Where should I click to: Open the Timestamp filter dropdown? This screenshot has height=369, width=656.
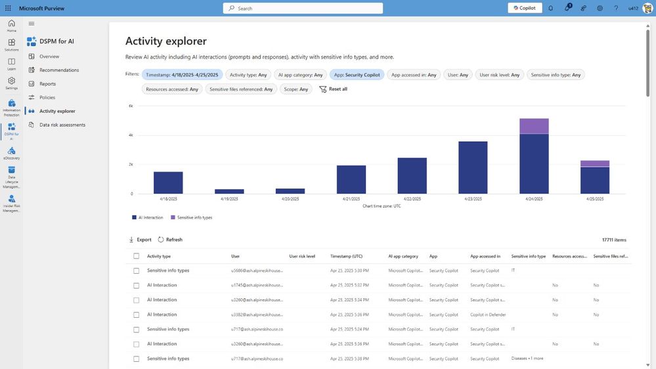tap(182, 75)
